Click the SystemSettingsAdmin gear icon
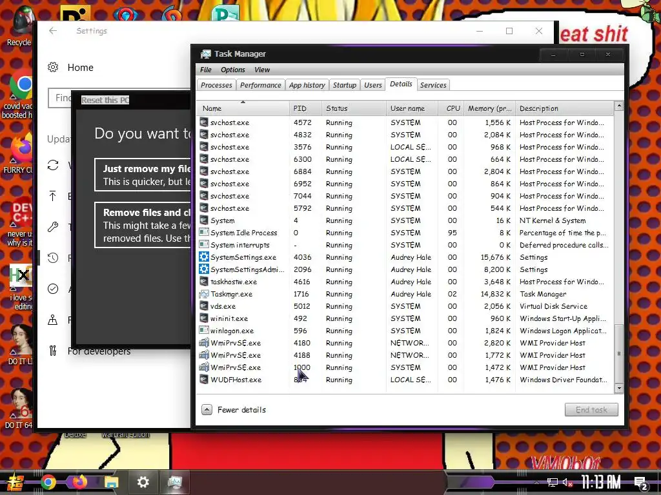 pos(204,269)
